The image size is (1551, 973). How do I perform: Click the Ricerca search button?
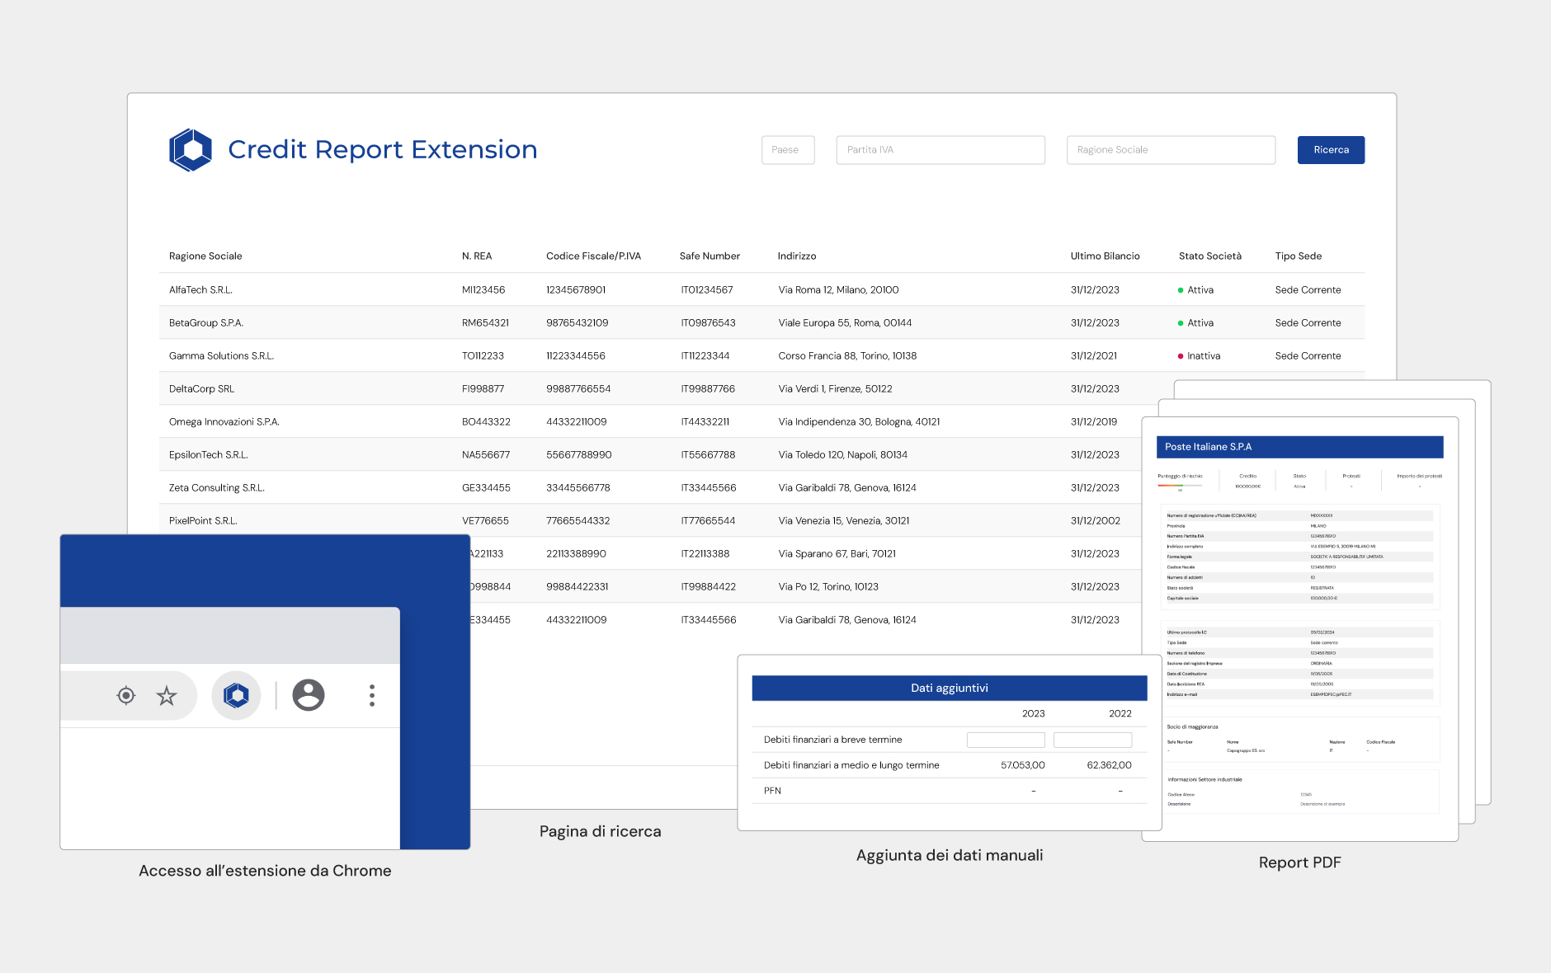pos(1330,150)
